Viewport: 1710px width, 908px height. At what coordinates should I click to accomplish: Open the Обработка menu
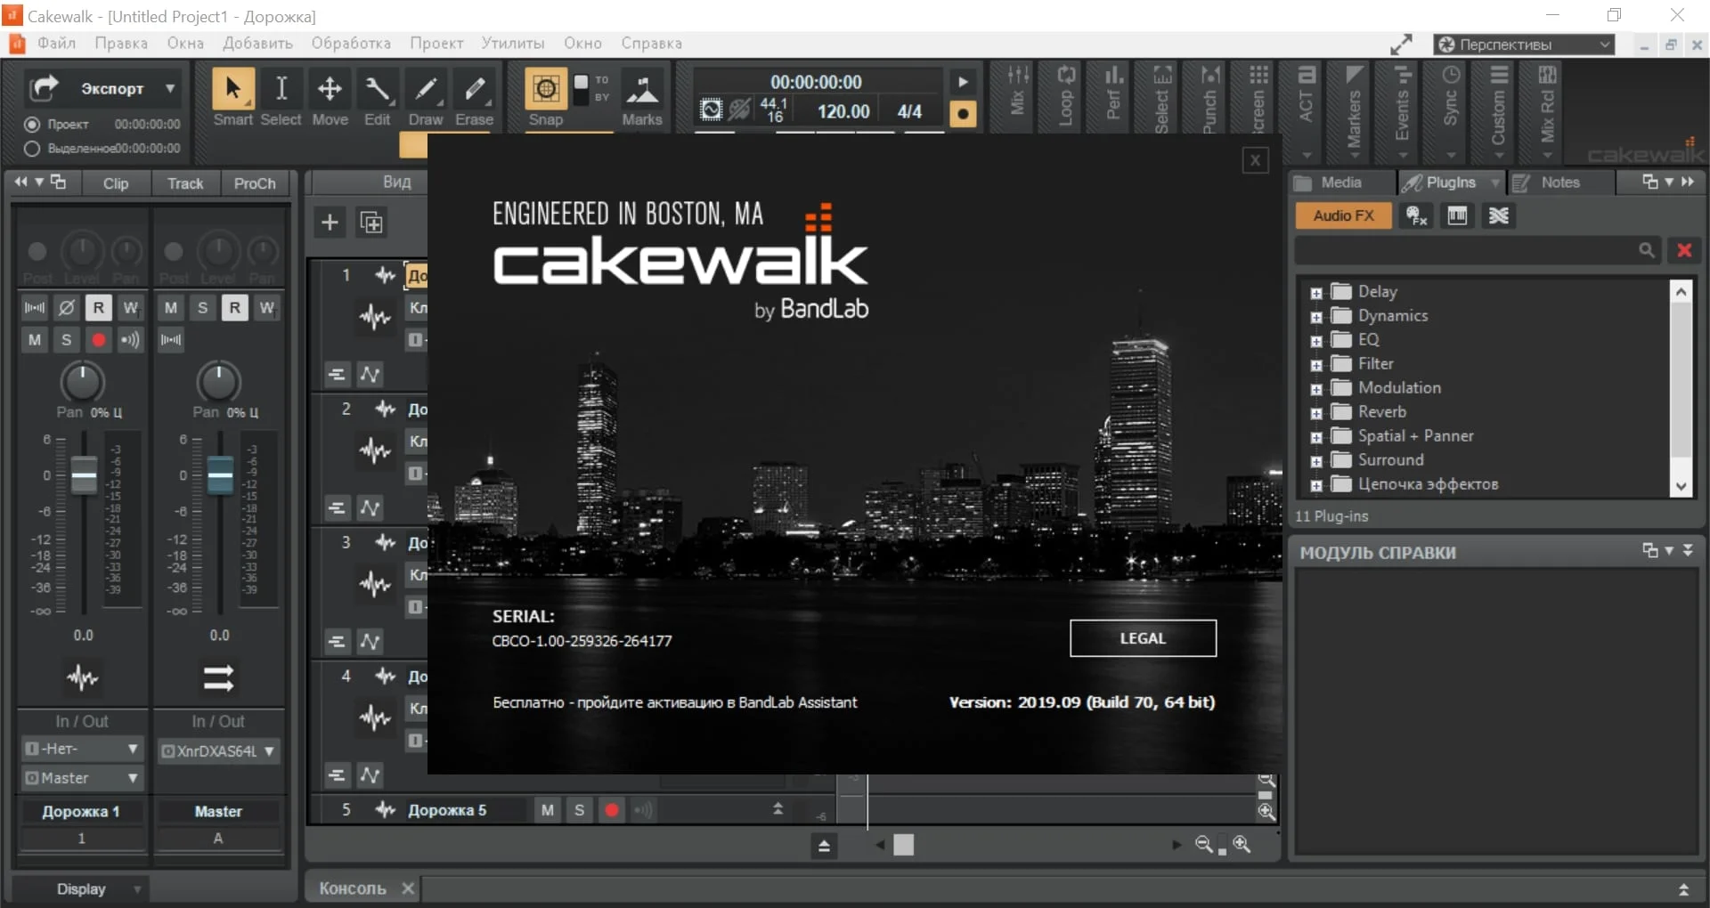[351, 44]
